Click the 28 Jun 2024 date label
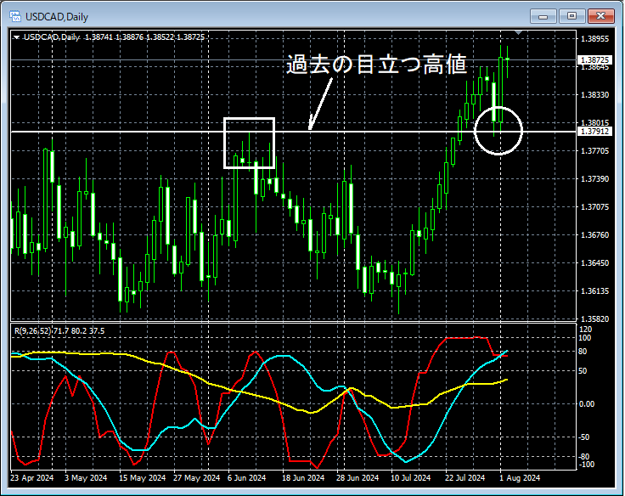This screenshot has height=496, width=625. [x=358, y=477]
